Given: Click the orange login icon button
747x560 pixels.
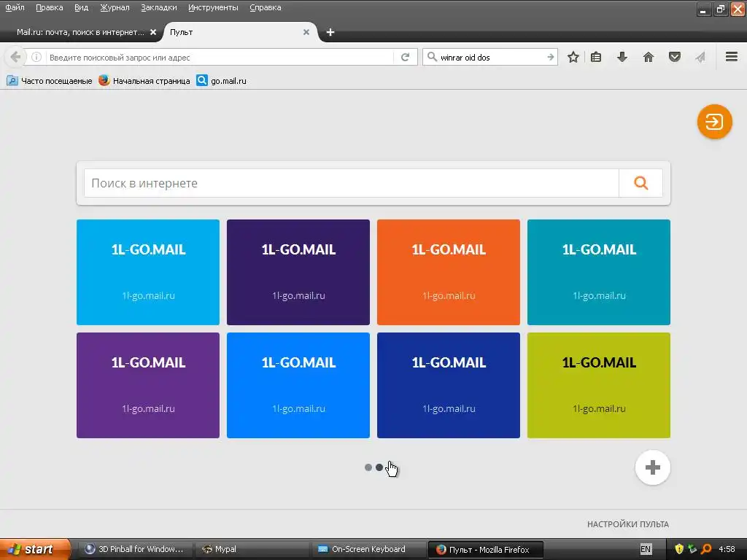Looking at the screenshot, I should (714, 122).
